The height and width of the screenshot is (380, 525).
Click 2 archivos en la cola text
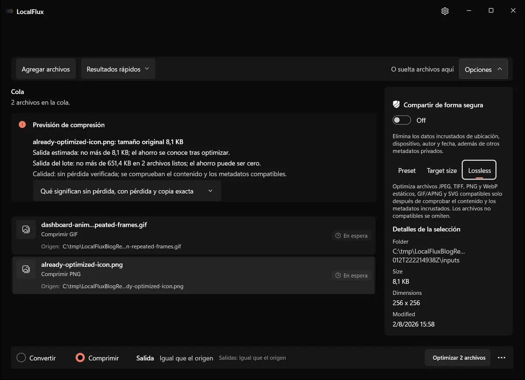click(40, 102)
